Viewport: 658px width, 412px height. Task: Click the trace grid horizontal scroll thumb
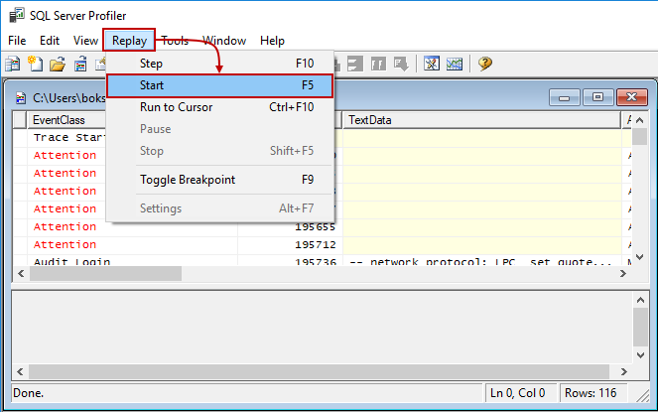(x=105, y=274)
